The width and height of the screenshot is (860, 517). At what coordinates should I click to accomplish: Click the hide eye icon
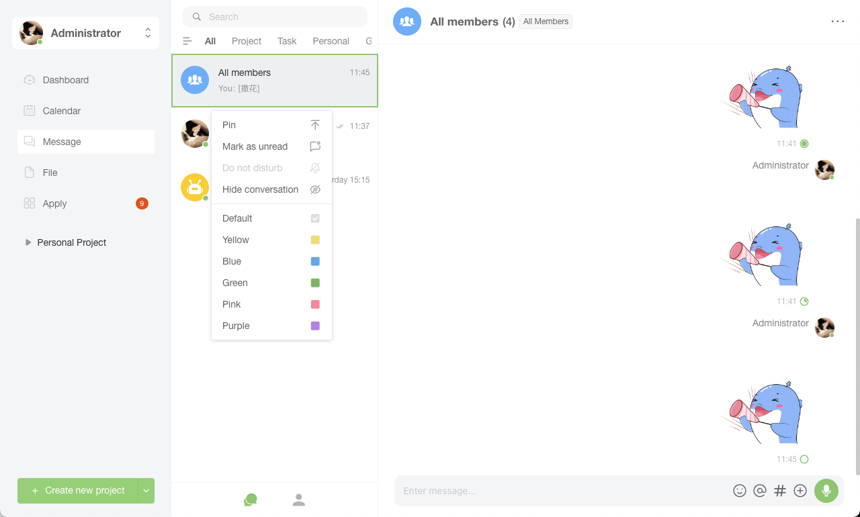[315, 189]
